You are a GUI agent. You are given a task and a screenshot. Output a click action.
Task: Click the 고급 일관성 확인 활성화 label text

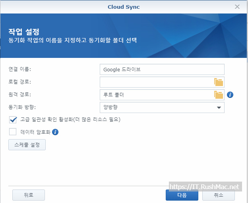[x=70, y=119]
